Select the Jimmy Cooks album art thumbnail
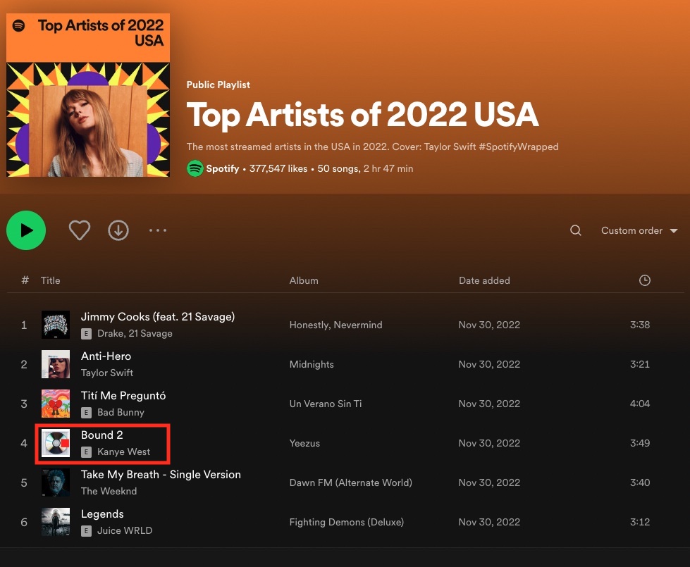 click(x=56, y=325)
